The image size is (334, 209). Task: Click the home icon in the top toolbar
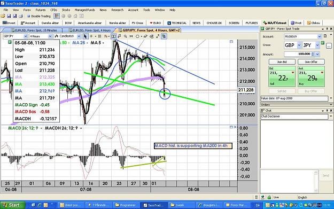(75, 16)
